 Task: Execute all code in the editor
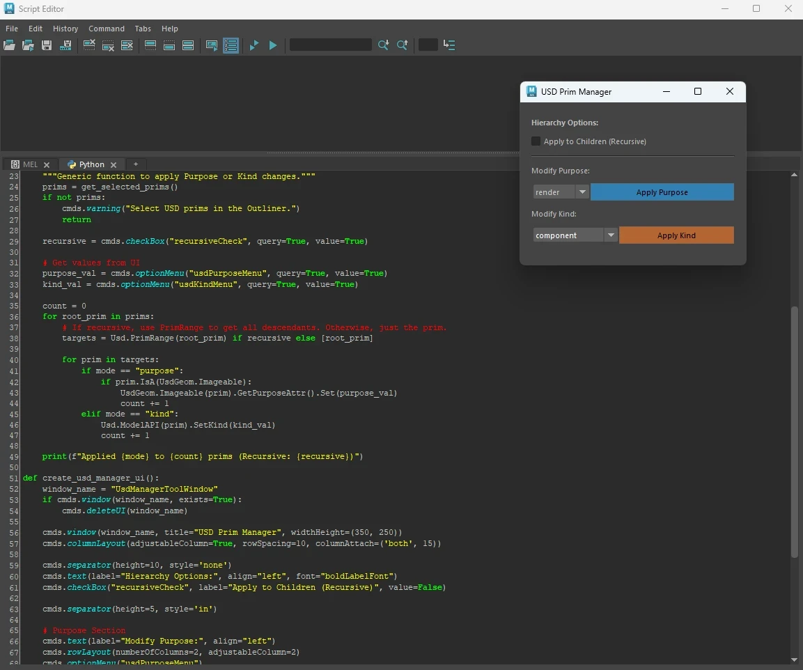tap(272, 45)
